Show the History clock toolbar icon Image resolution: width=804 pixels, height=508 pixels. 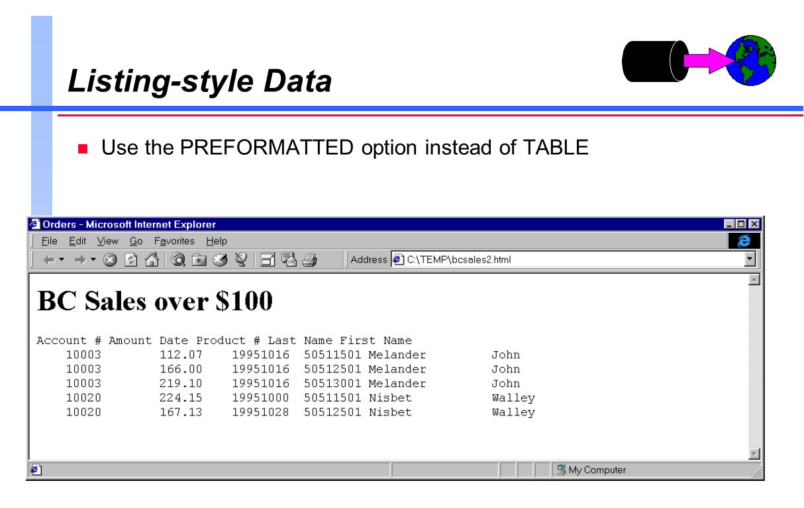click(221, 260)
